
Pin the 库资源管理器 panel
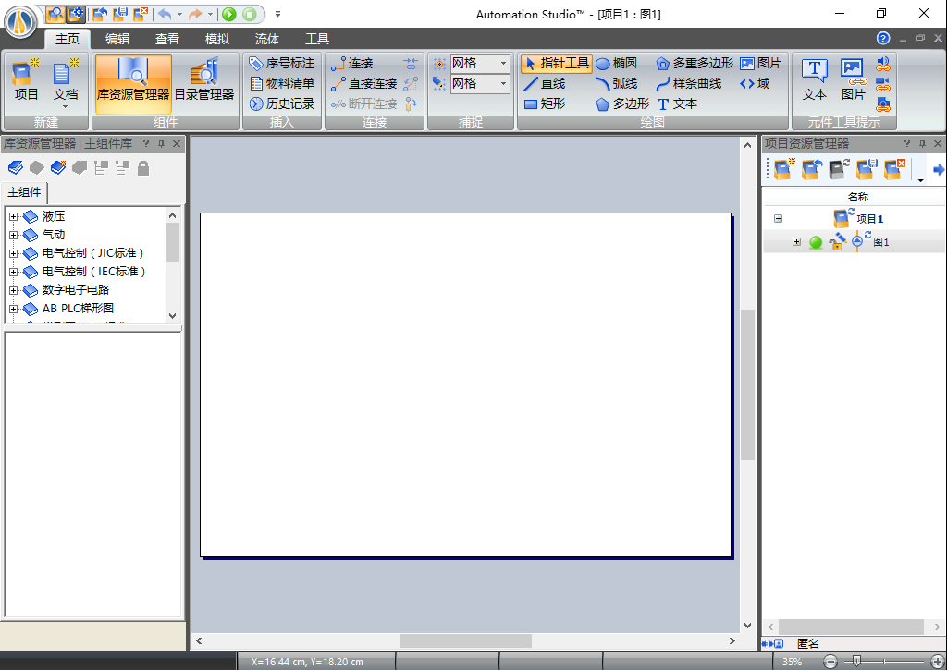159,143
